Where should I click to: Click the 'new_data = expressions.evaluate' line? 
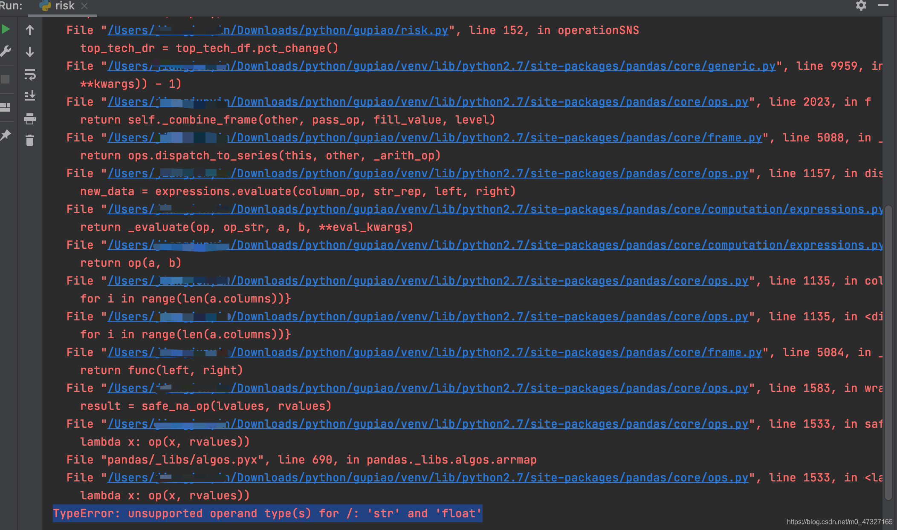(298, 191)
